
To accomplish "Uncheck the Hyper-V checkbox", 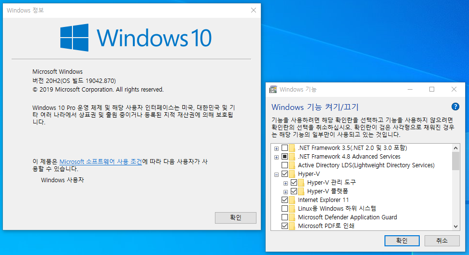I will pyautogui.click(x=285, y=174).
